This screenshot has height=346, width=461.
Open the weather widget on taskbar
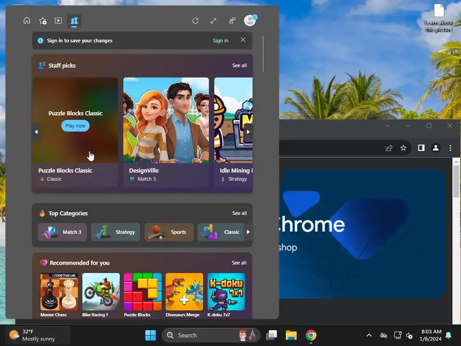38,335
